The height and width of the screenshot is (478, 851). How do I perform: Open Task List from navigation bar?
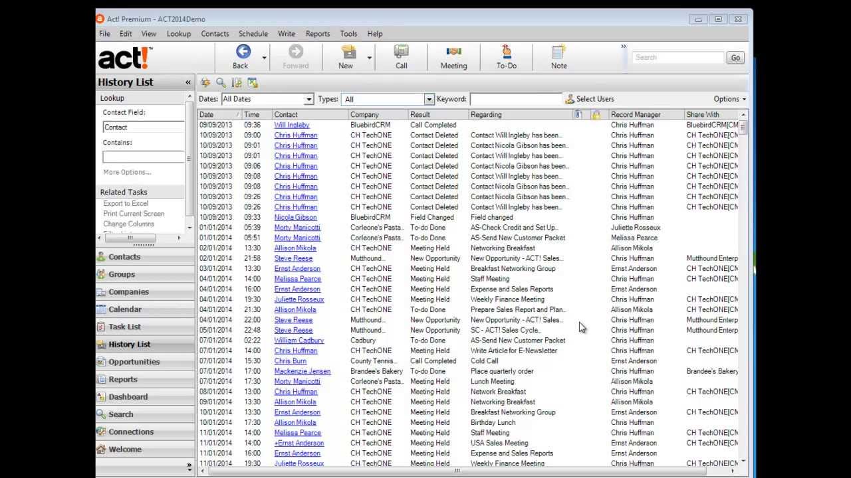click(x=145, y=327)
